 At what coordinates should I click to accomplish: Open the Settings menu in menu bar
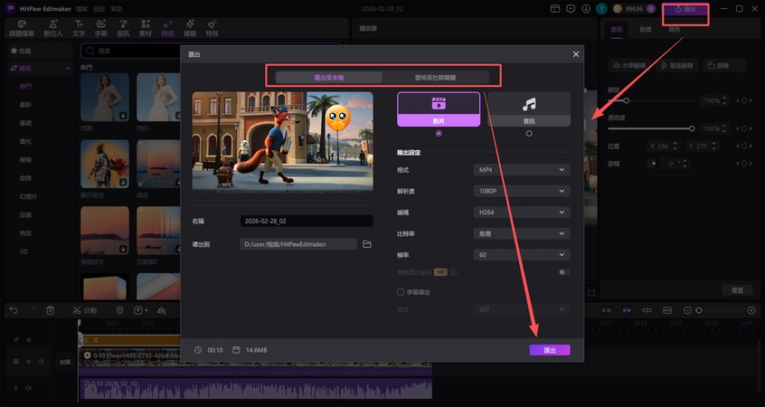tap(99, 9)
